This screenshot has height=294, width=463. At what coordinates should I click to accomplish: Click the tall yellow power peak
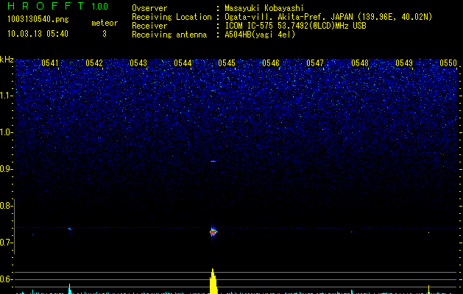tap(213, 282)
